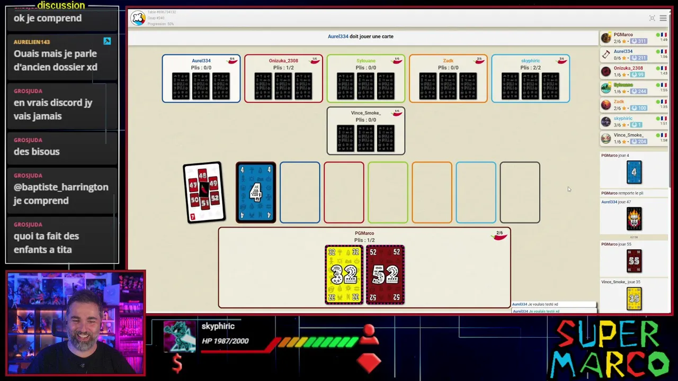Click Vince_Smoke_ name on the gray player panel

point(366,113)
